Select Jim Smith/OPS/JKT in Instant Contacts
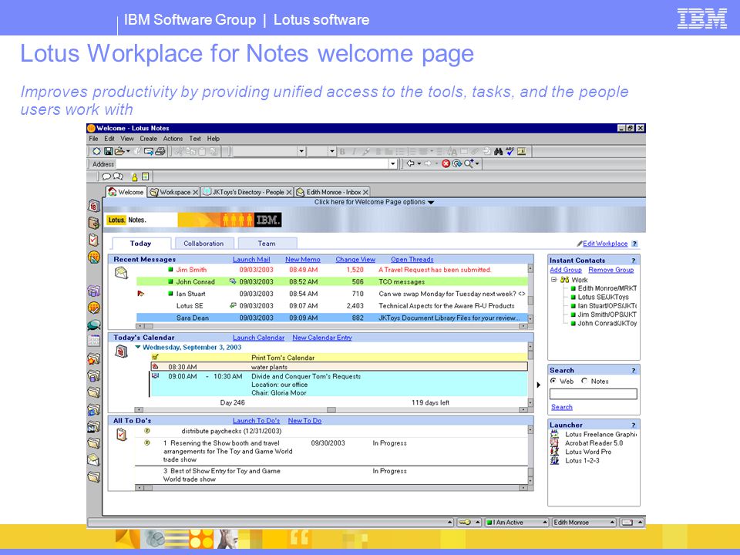 pos(607,314)
